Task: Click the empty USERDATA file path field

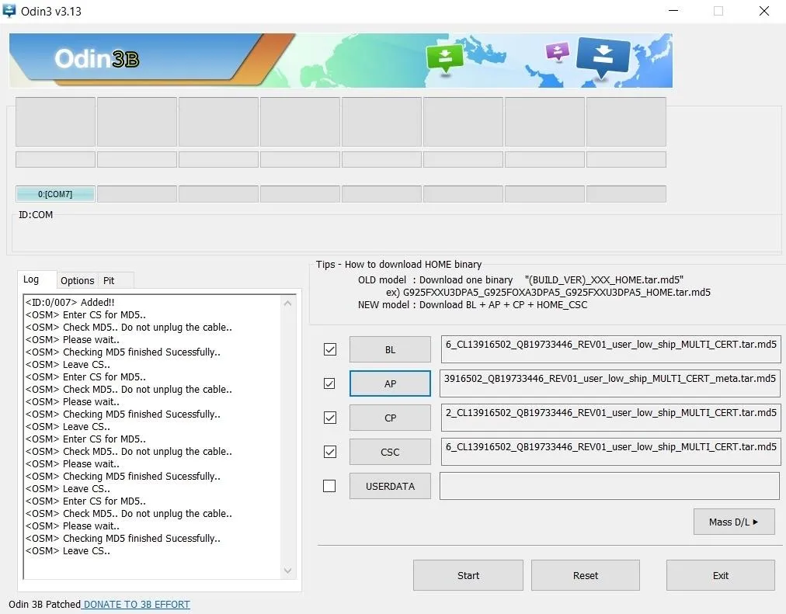Action: click(610, 485)
